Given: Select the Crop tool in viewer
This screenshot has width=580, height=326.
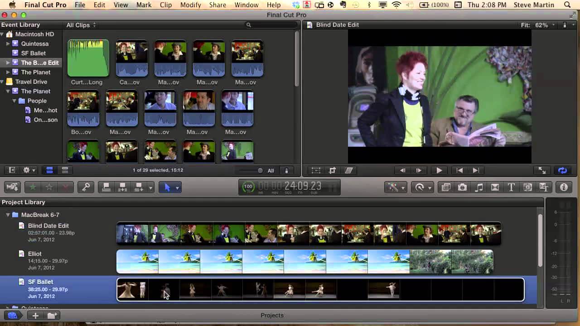Looking at the screenshot, I should click(332, 170).
